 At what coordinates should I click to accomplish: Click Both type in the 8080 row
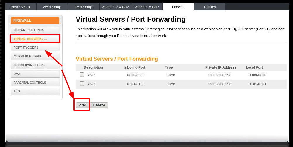(171, 75)
